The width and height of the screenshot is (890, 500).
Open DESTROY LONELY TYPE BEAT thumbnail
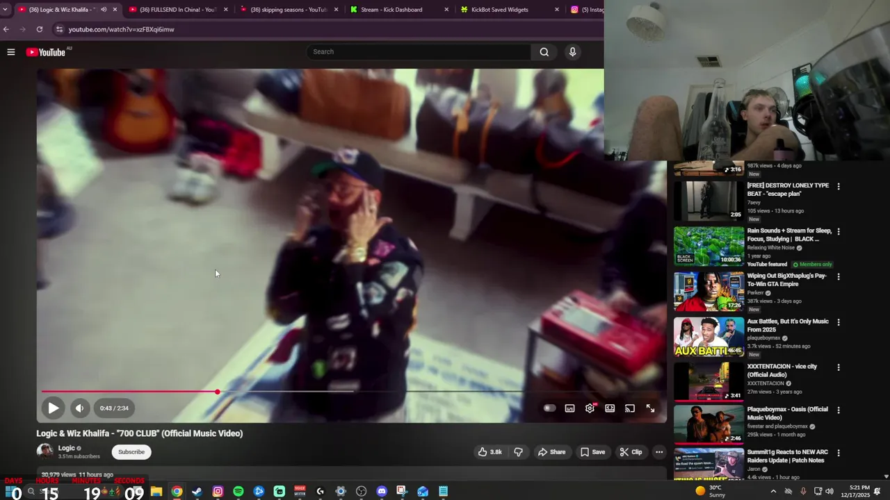(709, 201)
